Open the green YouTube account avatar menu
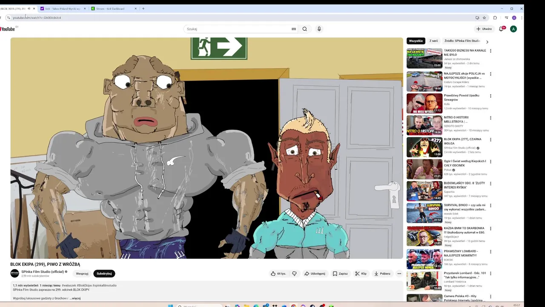Viewport: 545px width, 307px height. 513,29
